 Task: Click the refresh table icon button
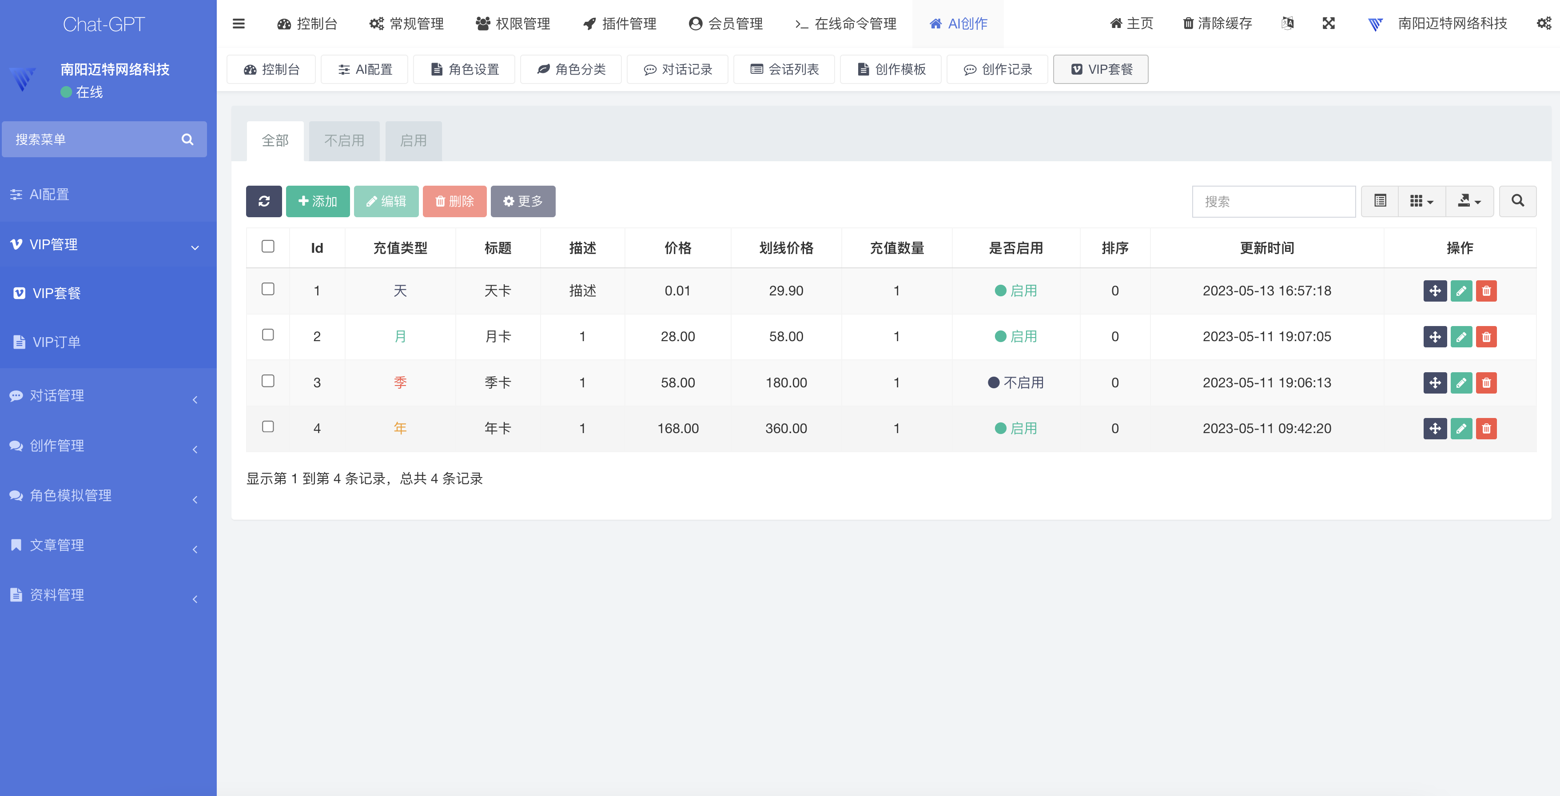pos(263,201)
